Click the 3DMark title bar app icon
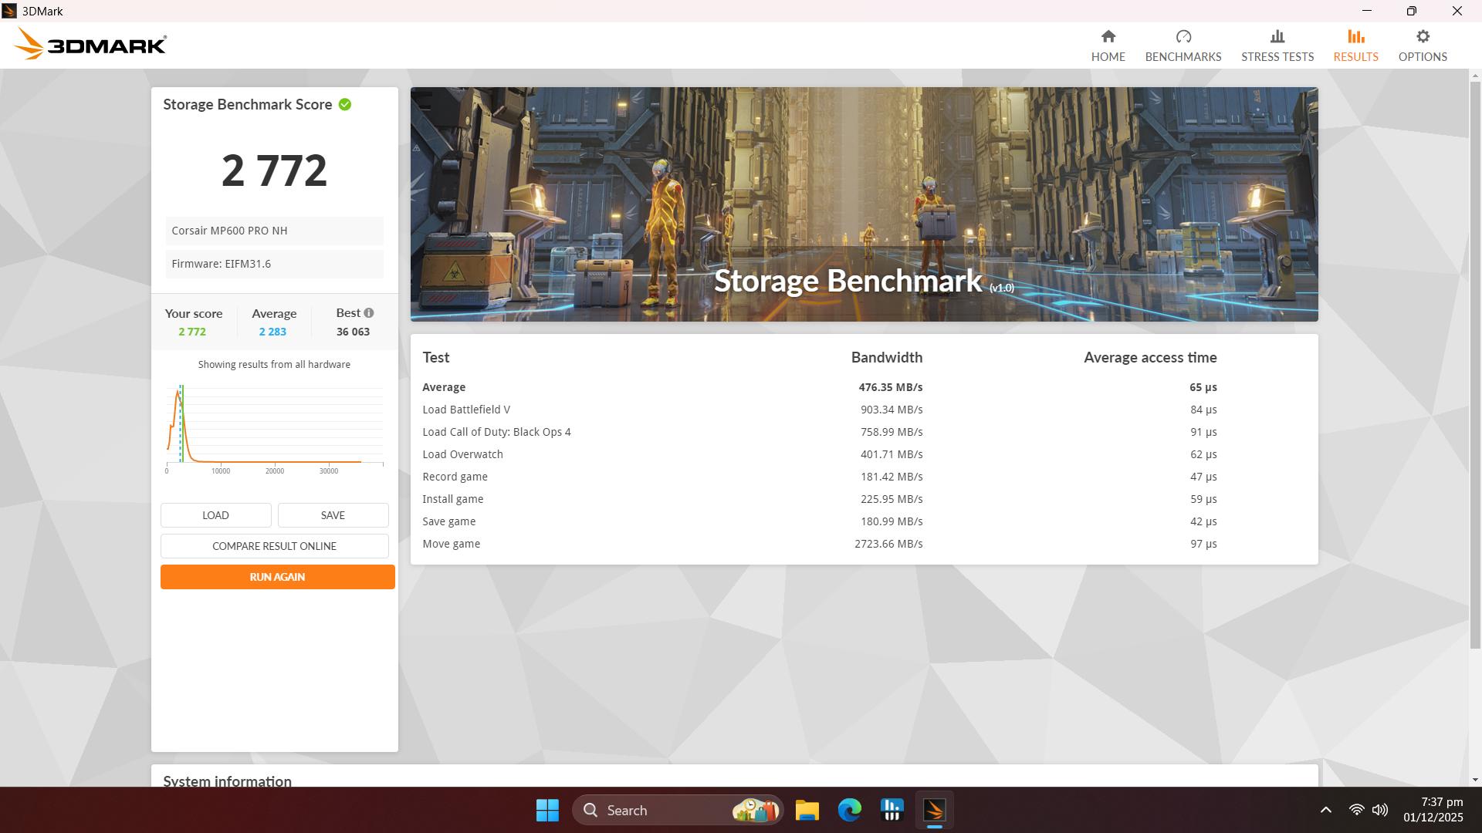The width and height of the screenshot is (1482, 833). point(9,11)
